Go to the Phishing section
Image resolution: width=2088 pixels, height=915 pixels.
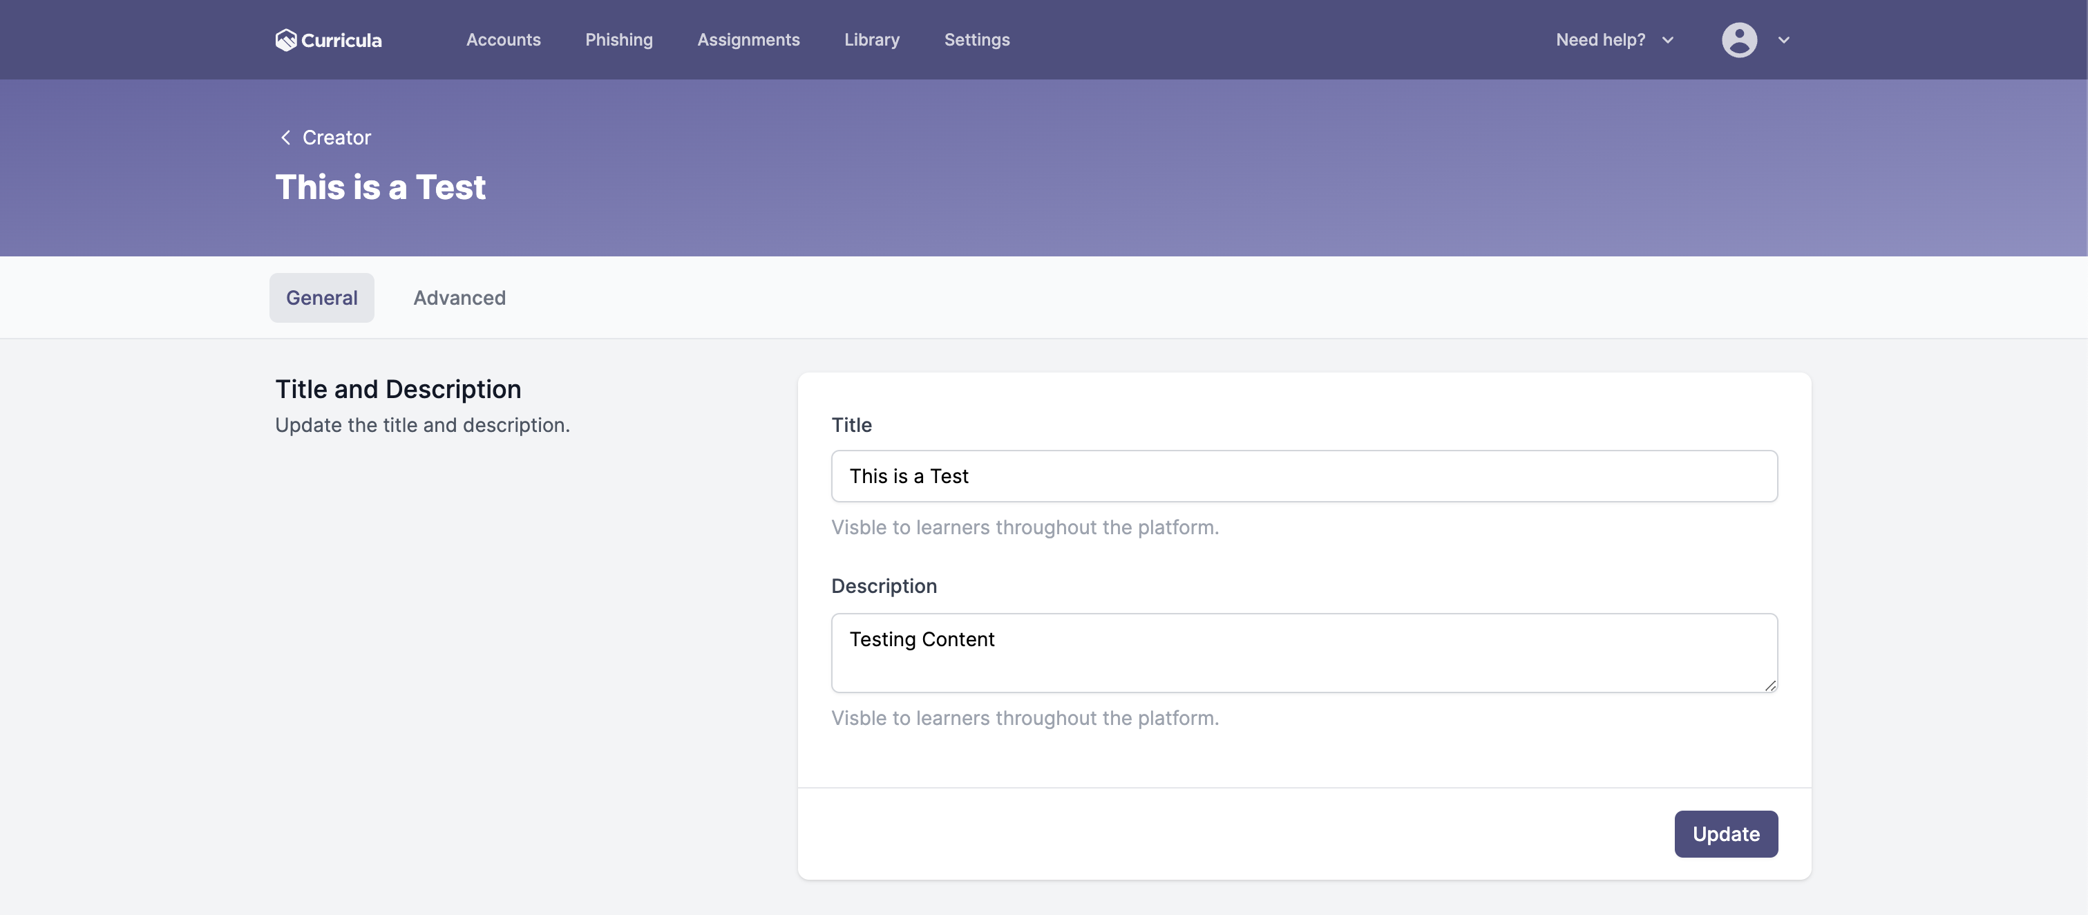(x=619, y=39)
